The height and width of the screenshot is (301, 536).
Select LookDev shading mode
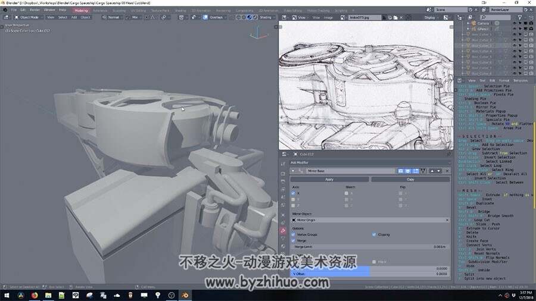(250, 17)
